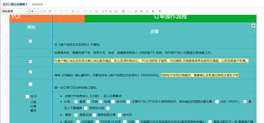This screenshot has height=123, width=264.
Task: Uncheck the box beside 调用《PI模板》 row
Action: tap(30, 72)
